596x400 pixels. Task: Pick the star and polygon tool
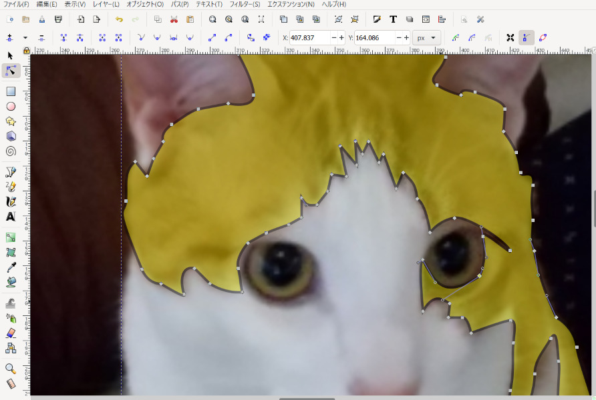11,121
